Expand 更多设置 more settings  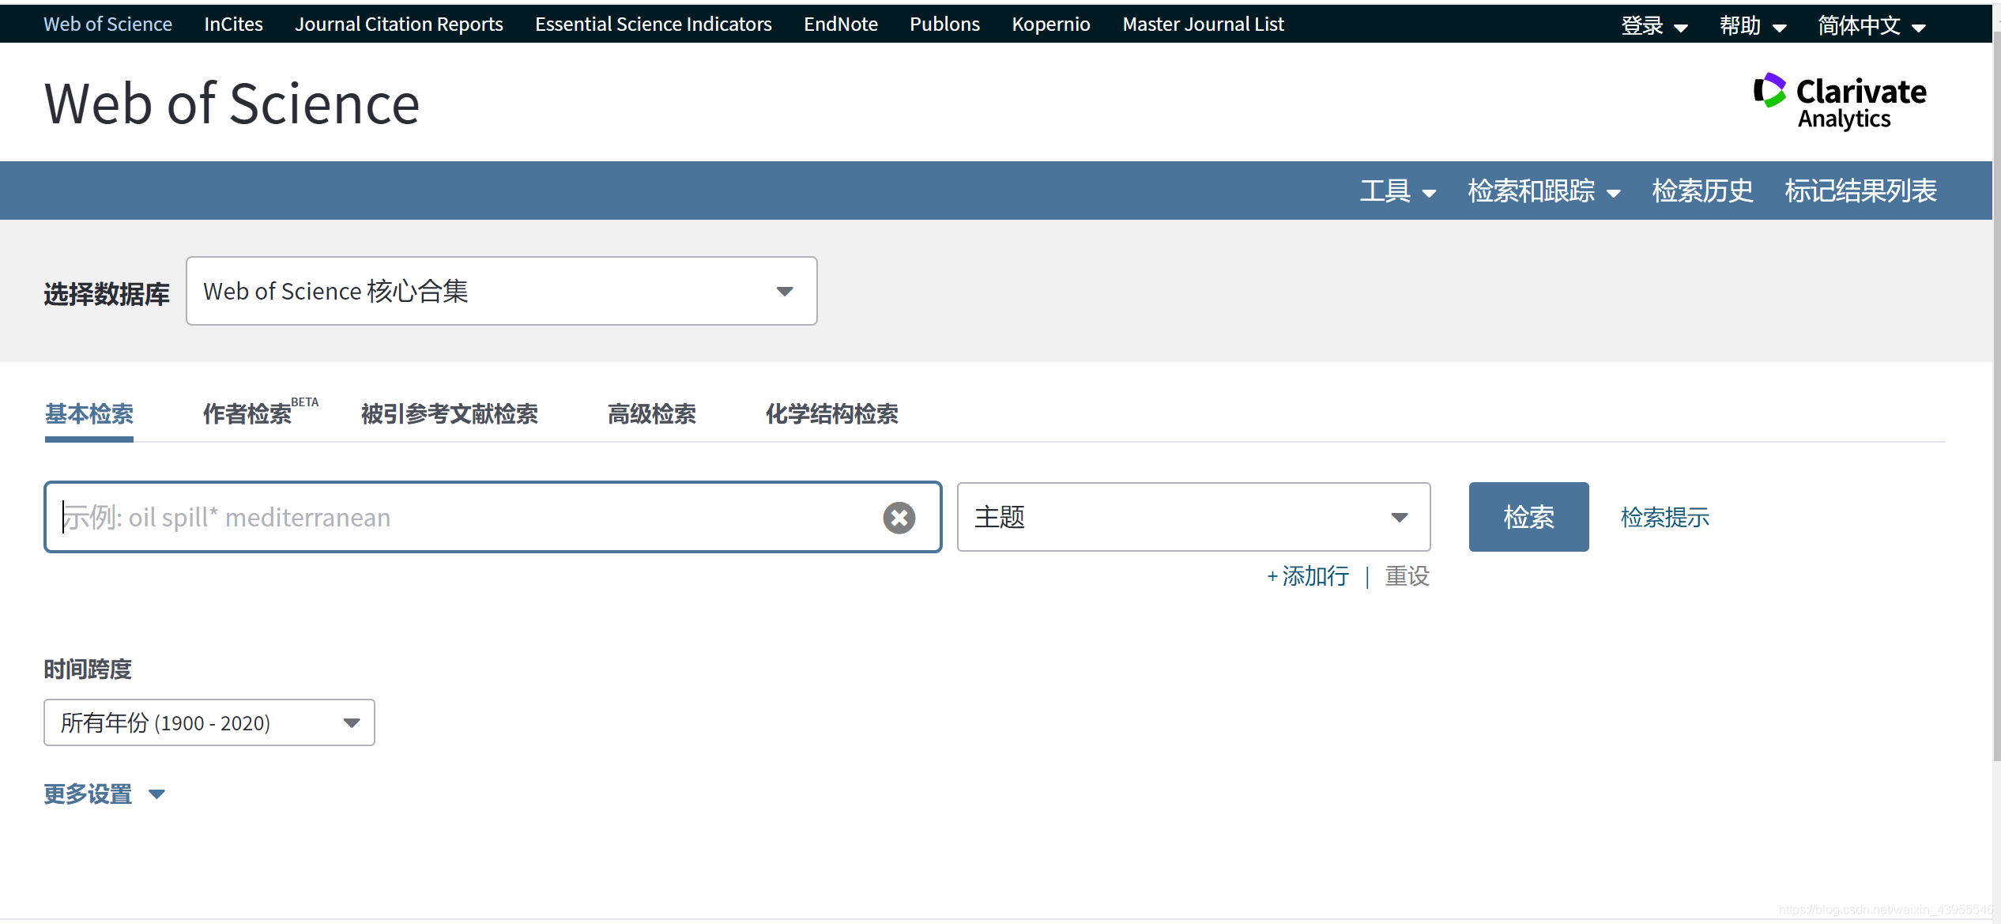[x=104, y=794]
